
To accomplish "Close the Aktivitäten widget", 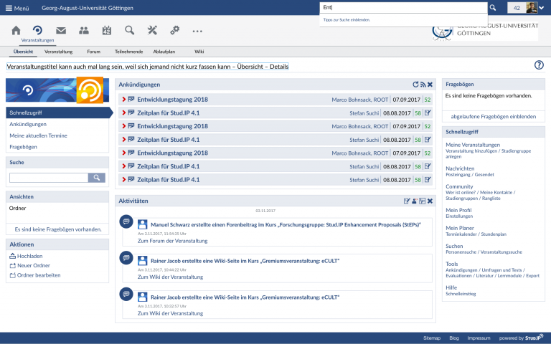I will pos(430,201).
